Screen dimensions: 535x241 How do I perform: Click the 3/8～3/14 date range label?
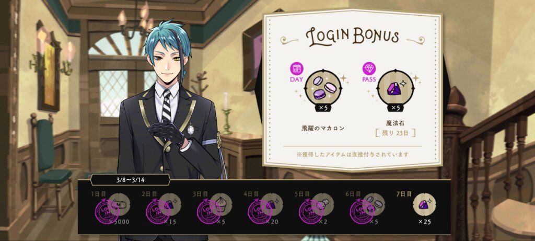pyautogui.click(x=130, y=179)
